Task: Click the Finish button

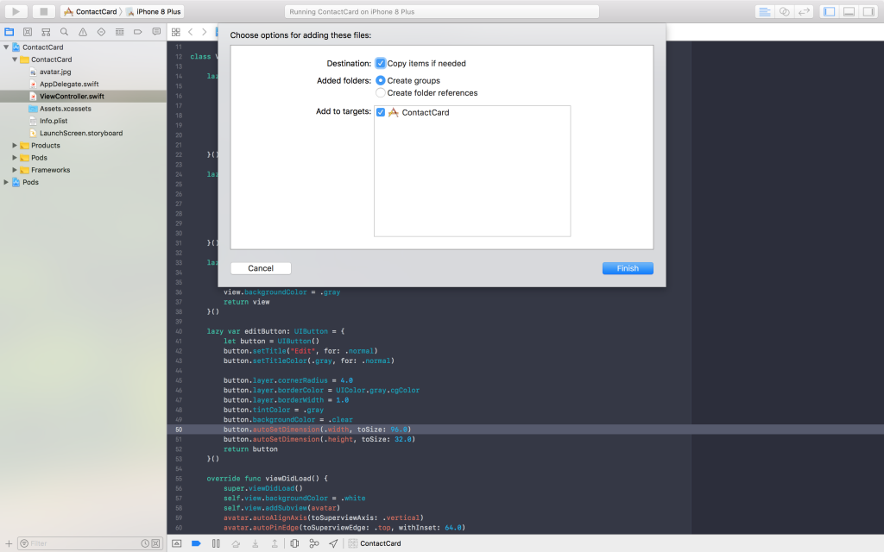Action: pos(628,268)
